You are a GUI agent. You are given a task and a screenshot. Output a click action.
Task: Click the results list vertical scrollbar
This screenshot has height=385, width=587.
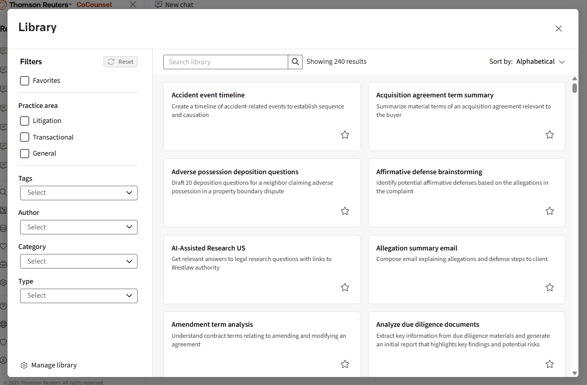tap(574, 88)
